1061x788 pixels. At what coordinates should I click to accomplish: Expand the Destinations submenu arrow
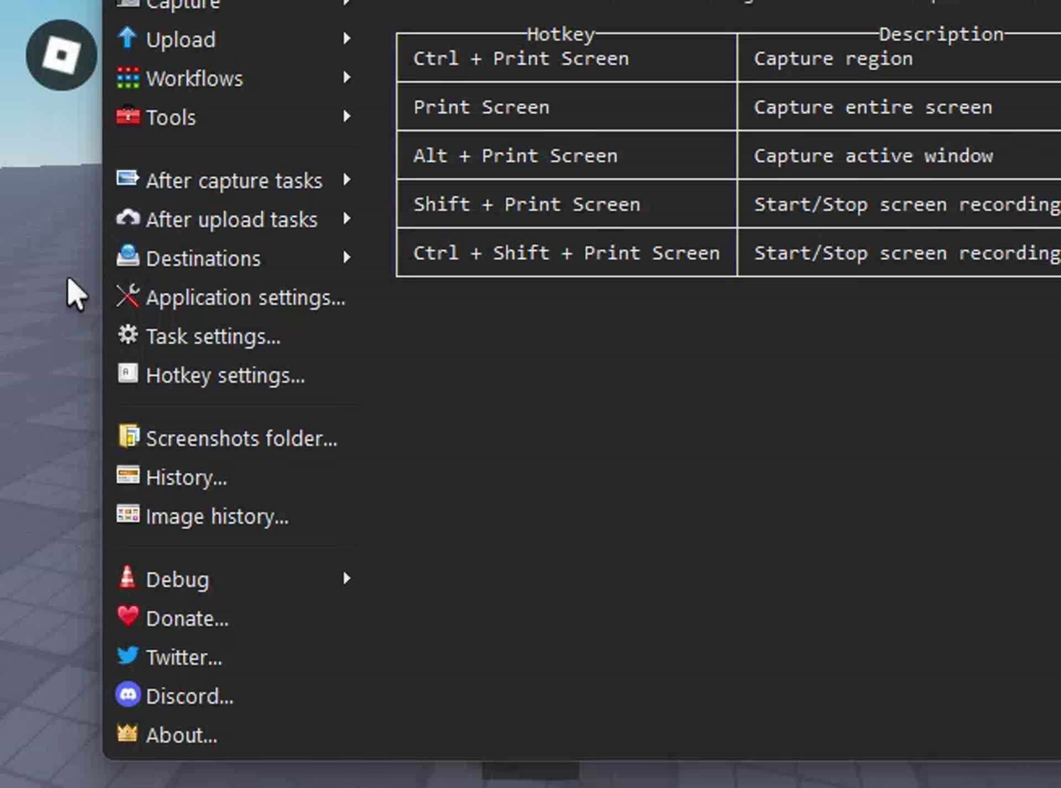pos(346,258)
